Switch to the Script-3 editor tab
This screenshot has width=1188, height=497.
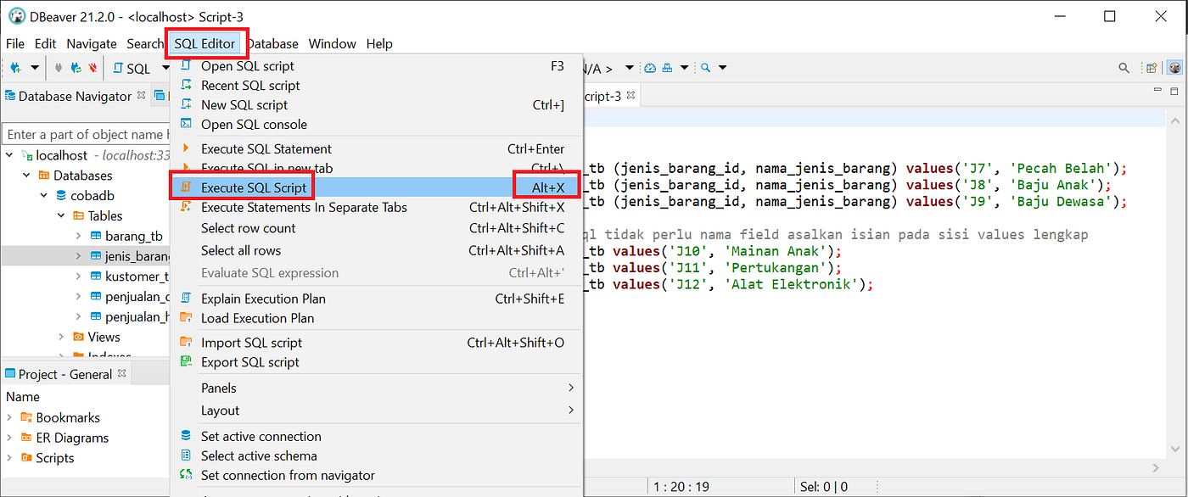pos(602,95)
